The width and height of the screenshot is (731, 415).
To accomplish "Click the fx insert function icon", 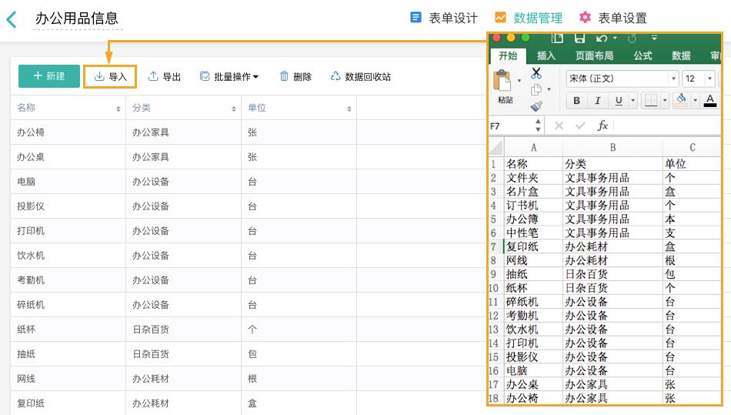I will (x=602, y=126).
